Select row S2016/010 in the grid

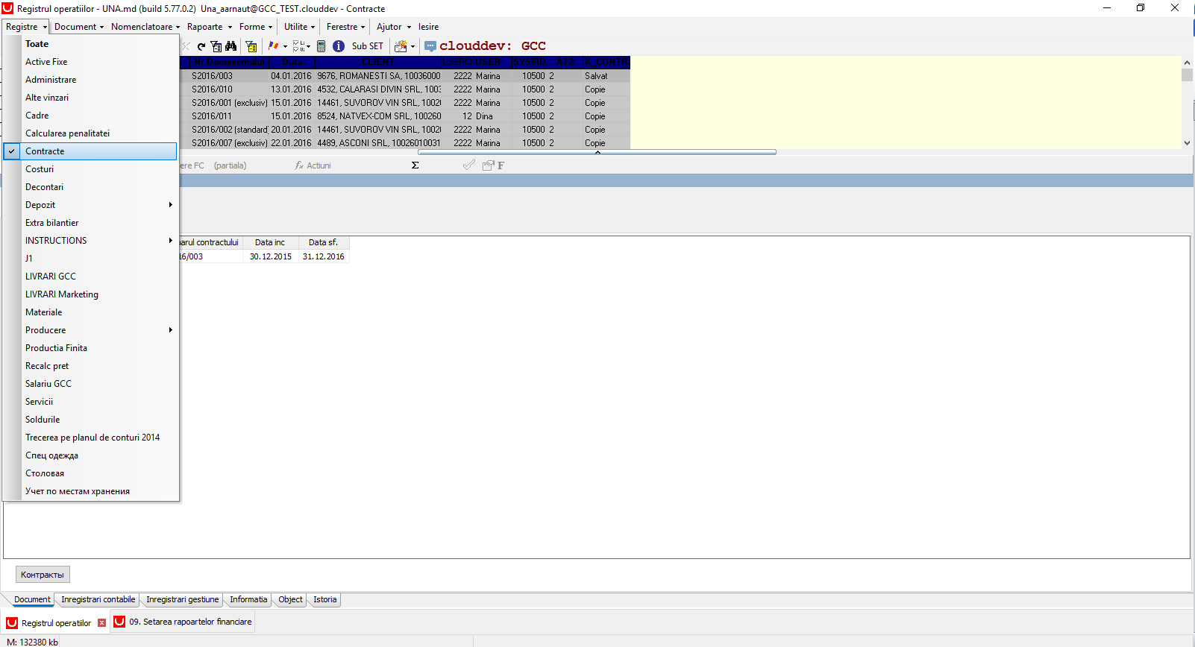407,89
